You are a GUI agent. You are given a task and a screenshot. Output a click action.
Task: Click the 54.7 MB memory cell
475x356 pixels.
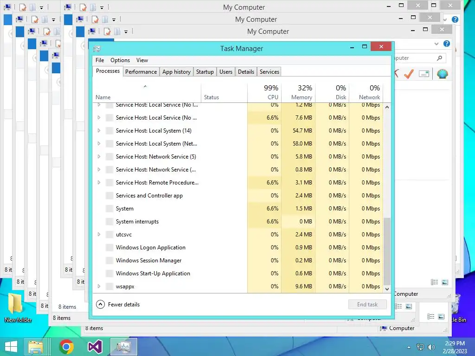298,130
